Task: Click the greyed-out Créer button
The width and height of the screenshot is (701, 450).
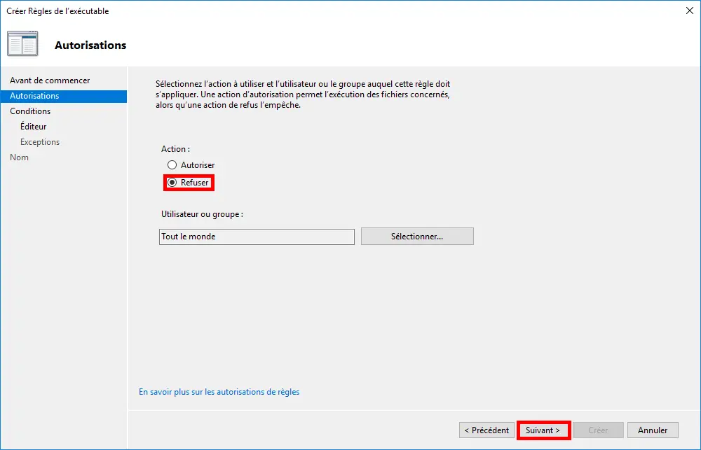Action: point(598,430)
